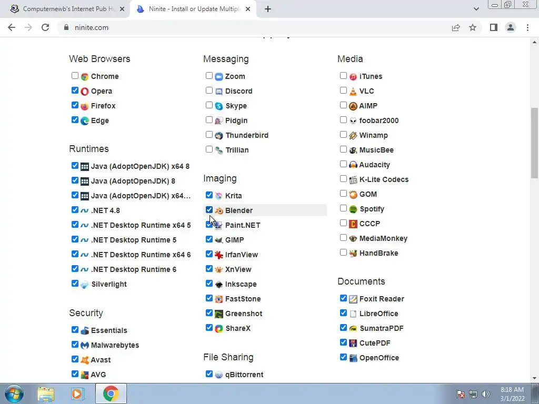Click the IrfanView red icon

(219, 255)
